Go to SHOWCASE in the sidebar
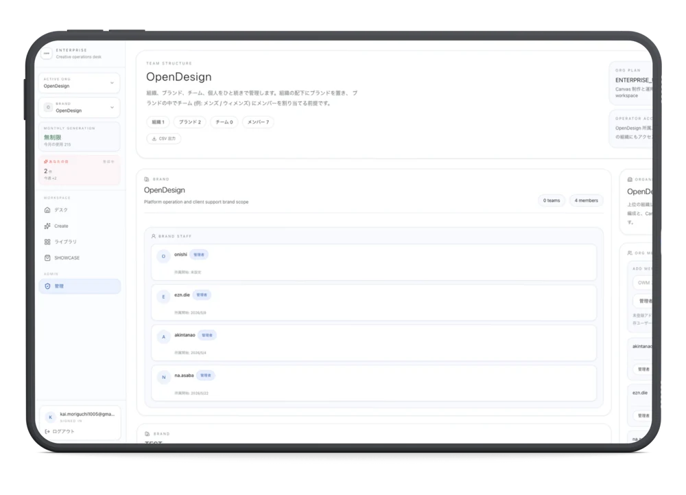This screenshot has width=686, height=495. pos(79,257)
